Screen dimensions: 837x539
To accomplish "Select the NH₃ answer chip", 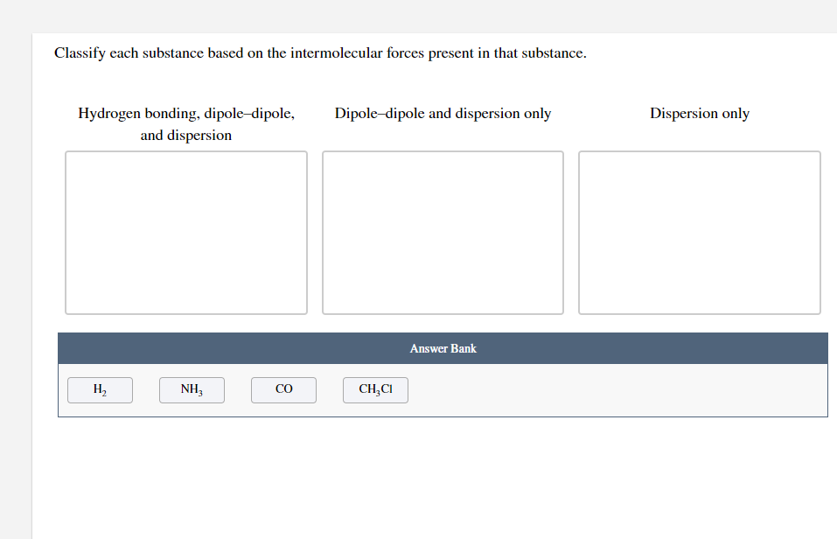I will point(192,389).
